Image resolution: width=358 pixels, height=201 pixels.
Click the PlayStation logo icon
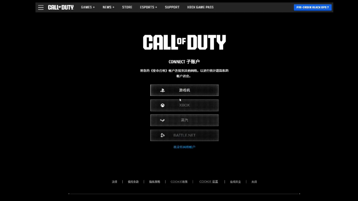click(x=162, y=90)
